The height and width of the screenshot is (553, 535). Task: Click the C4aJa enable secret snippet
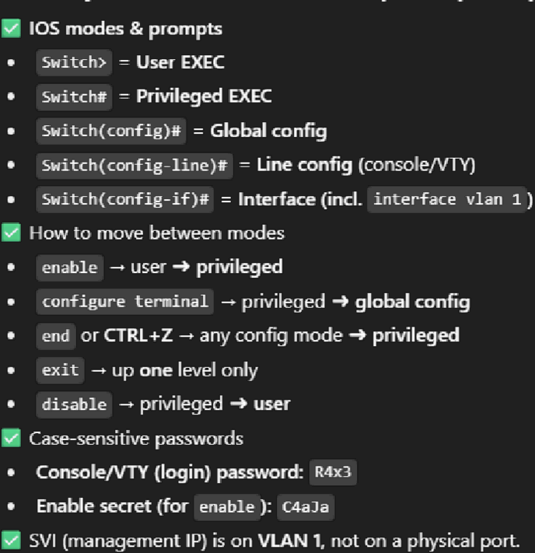(x=306, y=507)
